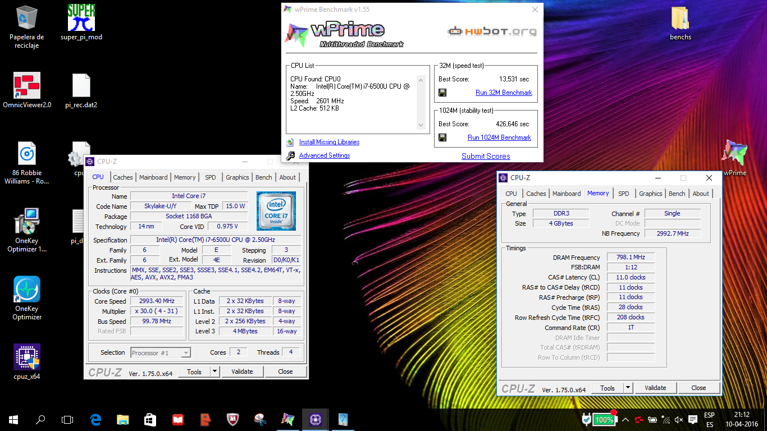Open the Windows Start menu
This screenshot has height=431, width=767.
(x=13, y=419)
